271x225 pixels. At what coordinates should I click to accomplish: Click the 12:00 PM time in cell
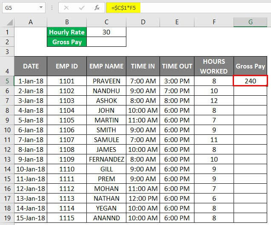coord(143,198)
